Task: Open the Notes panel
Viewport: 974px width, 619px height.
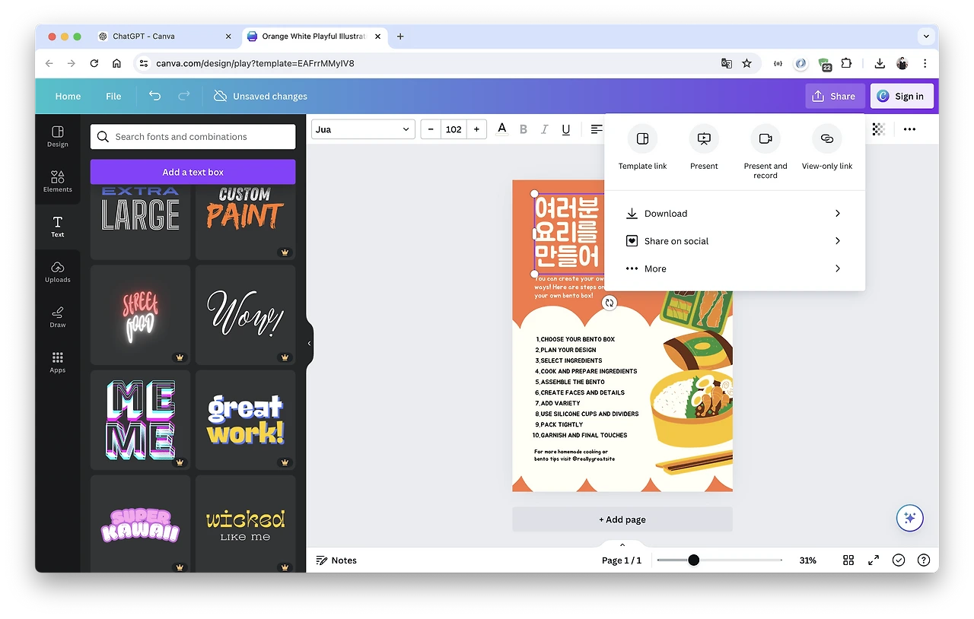Action: (x=336, y=560)
